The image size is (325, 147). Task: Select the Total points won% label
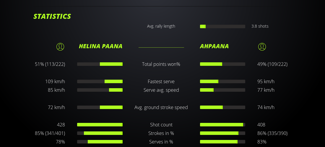click(161, 64)
